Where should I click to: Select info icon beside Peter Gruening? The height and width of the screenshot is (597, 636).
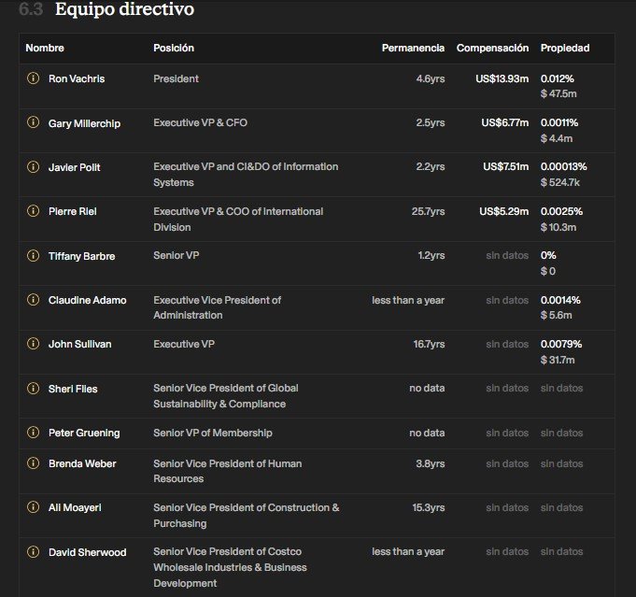click(33, 433)
